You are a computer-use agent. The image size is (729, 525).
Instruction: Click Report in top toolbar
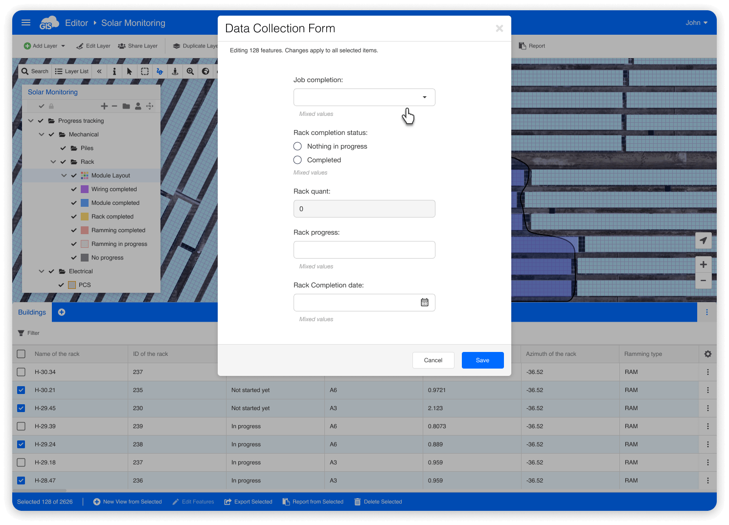pyautogui.click(x=532, y=46)
